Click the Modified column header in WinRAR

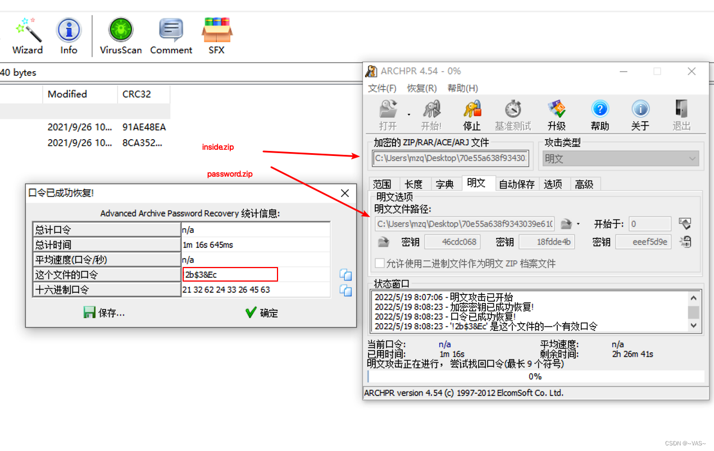click(x=80, y=94)
